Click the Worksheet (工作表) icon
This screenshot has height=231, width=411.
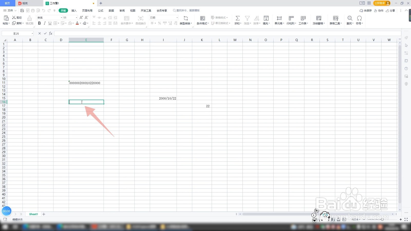303,18
